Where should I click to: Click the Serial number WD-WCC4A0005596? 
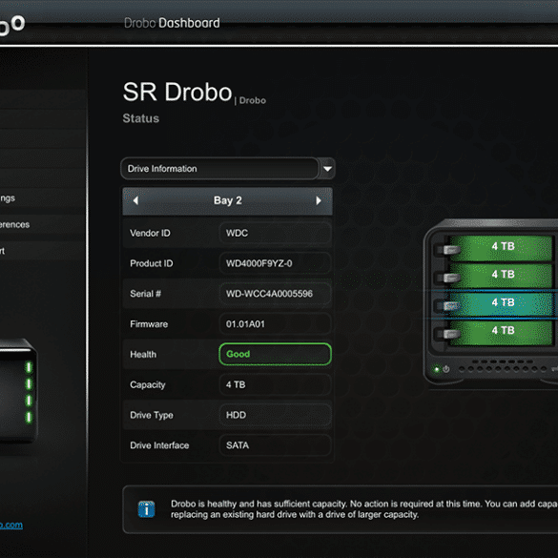point(275,294)
